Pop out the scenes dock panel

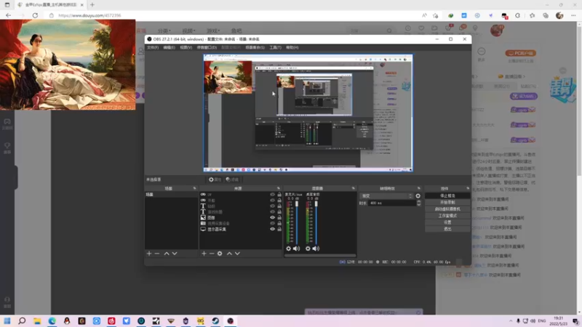tap(194, 188)
